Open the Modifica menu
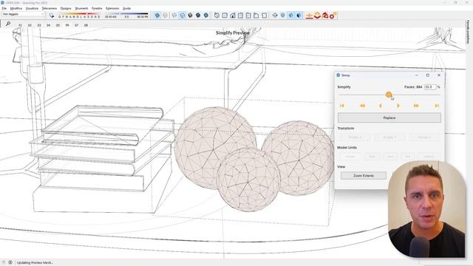This screenshot has height=266, width=473. [16, 8]
